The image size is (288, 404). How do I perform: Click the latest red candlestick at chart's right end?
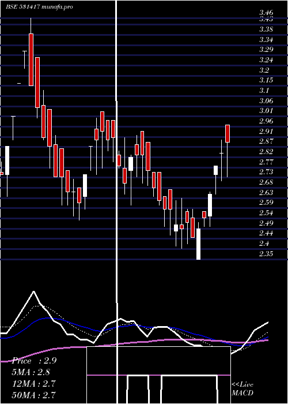(x=228, y=133)
